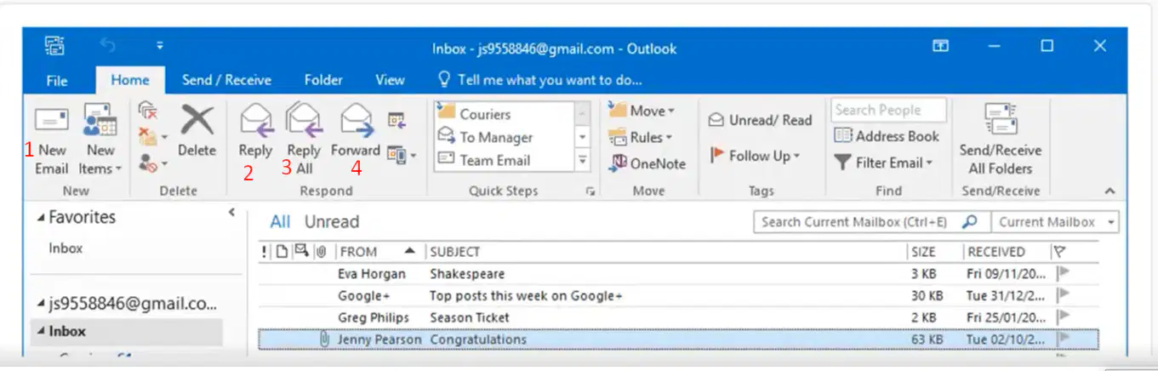Image resolution: width=1158 pixels, height=371 pixels.
Task: Toggle Unread/Read status
Action: point(760,120)
